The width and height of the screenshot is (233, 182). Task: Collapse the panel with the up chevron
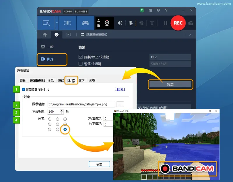coord(191,35)
